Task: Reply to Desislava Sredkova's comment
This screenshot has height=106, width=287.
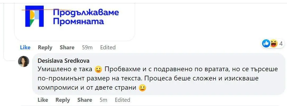Action: 63,100
